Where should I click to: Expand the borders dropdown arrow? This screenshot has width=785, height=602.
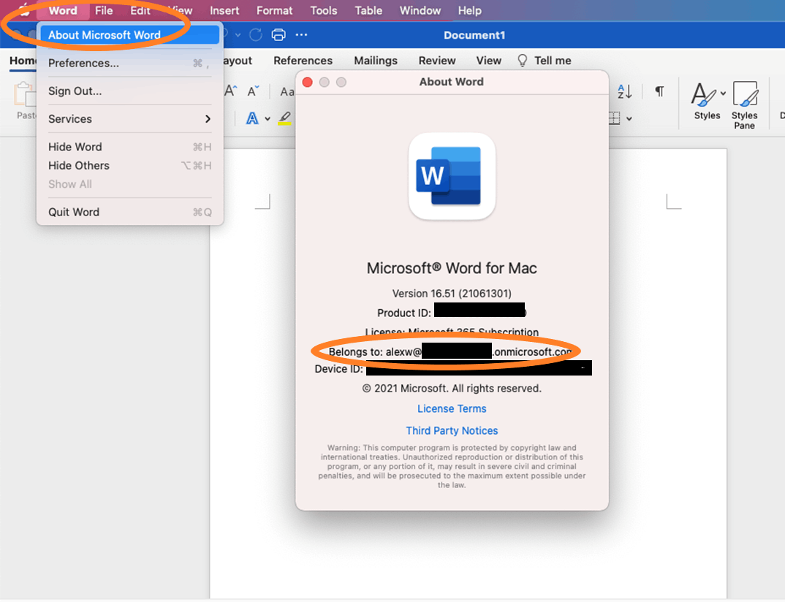629,119
